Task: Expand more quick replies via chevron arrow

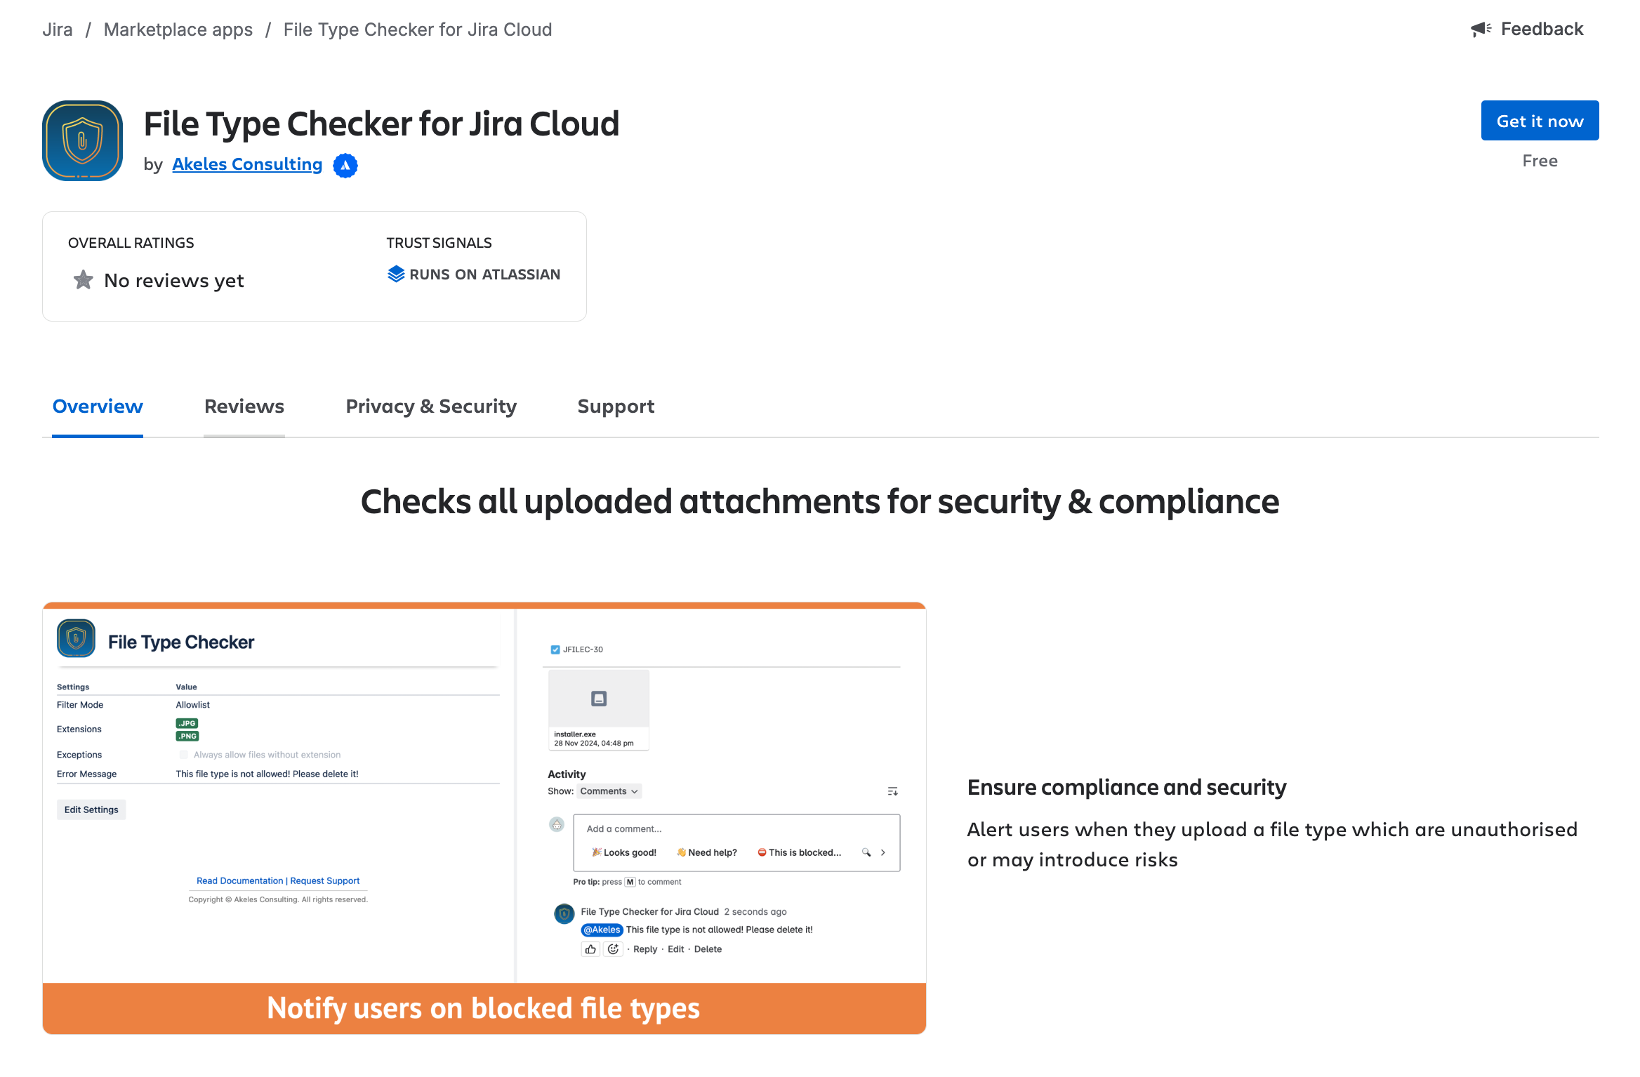Action: click(883, 852)
